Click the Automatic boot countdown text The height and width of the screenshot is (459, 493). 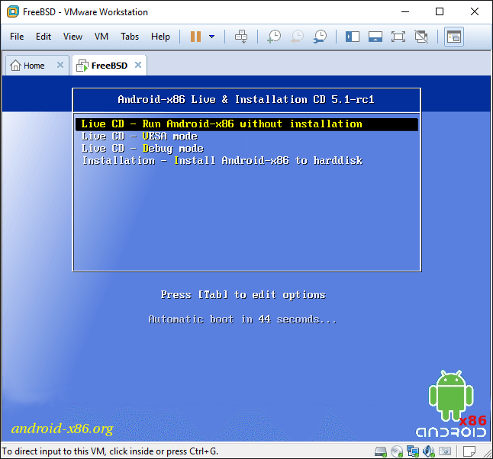[x=243, y=319]
